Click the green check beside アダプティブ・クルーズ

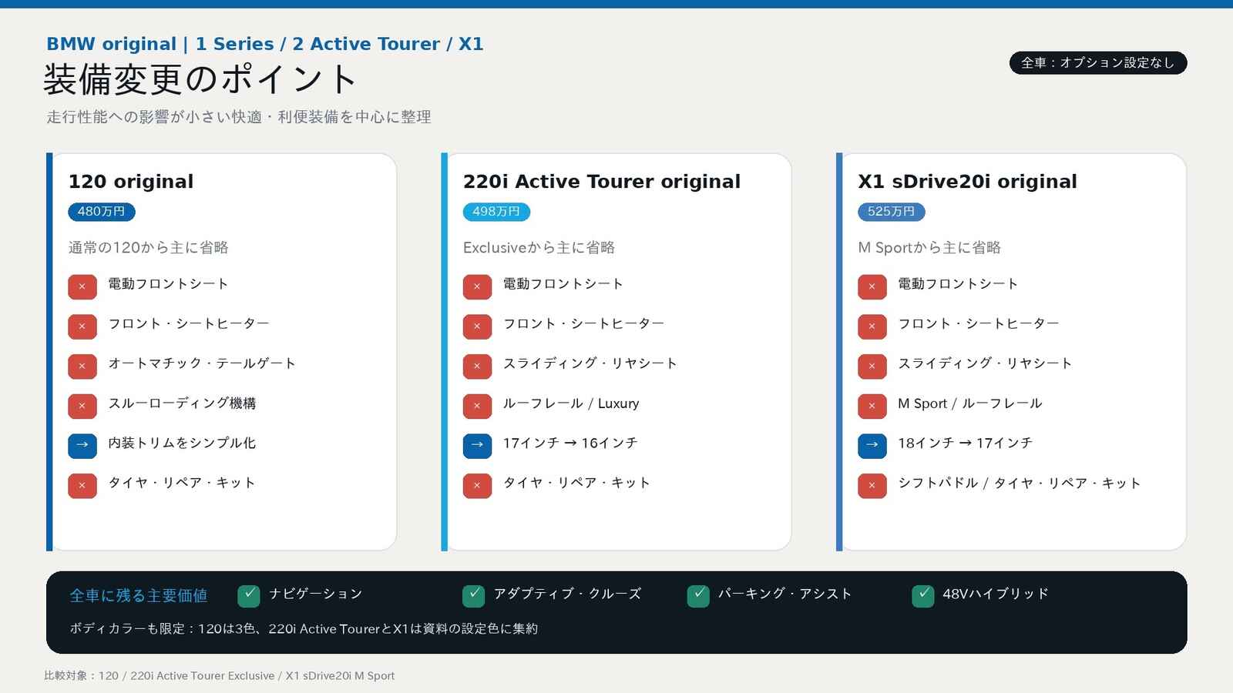473,595
